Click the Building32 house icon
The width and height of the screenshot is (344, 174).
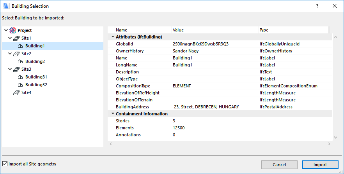(x=21, y=85)
